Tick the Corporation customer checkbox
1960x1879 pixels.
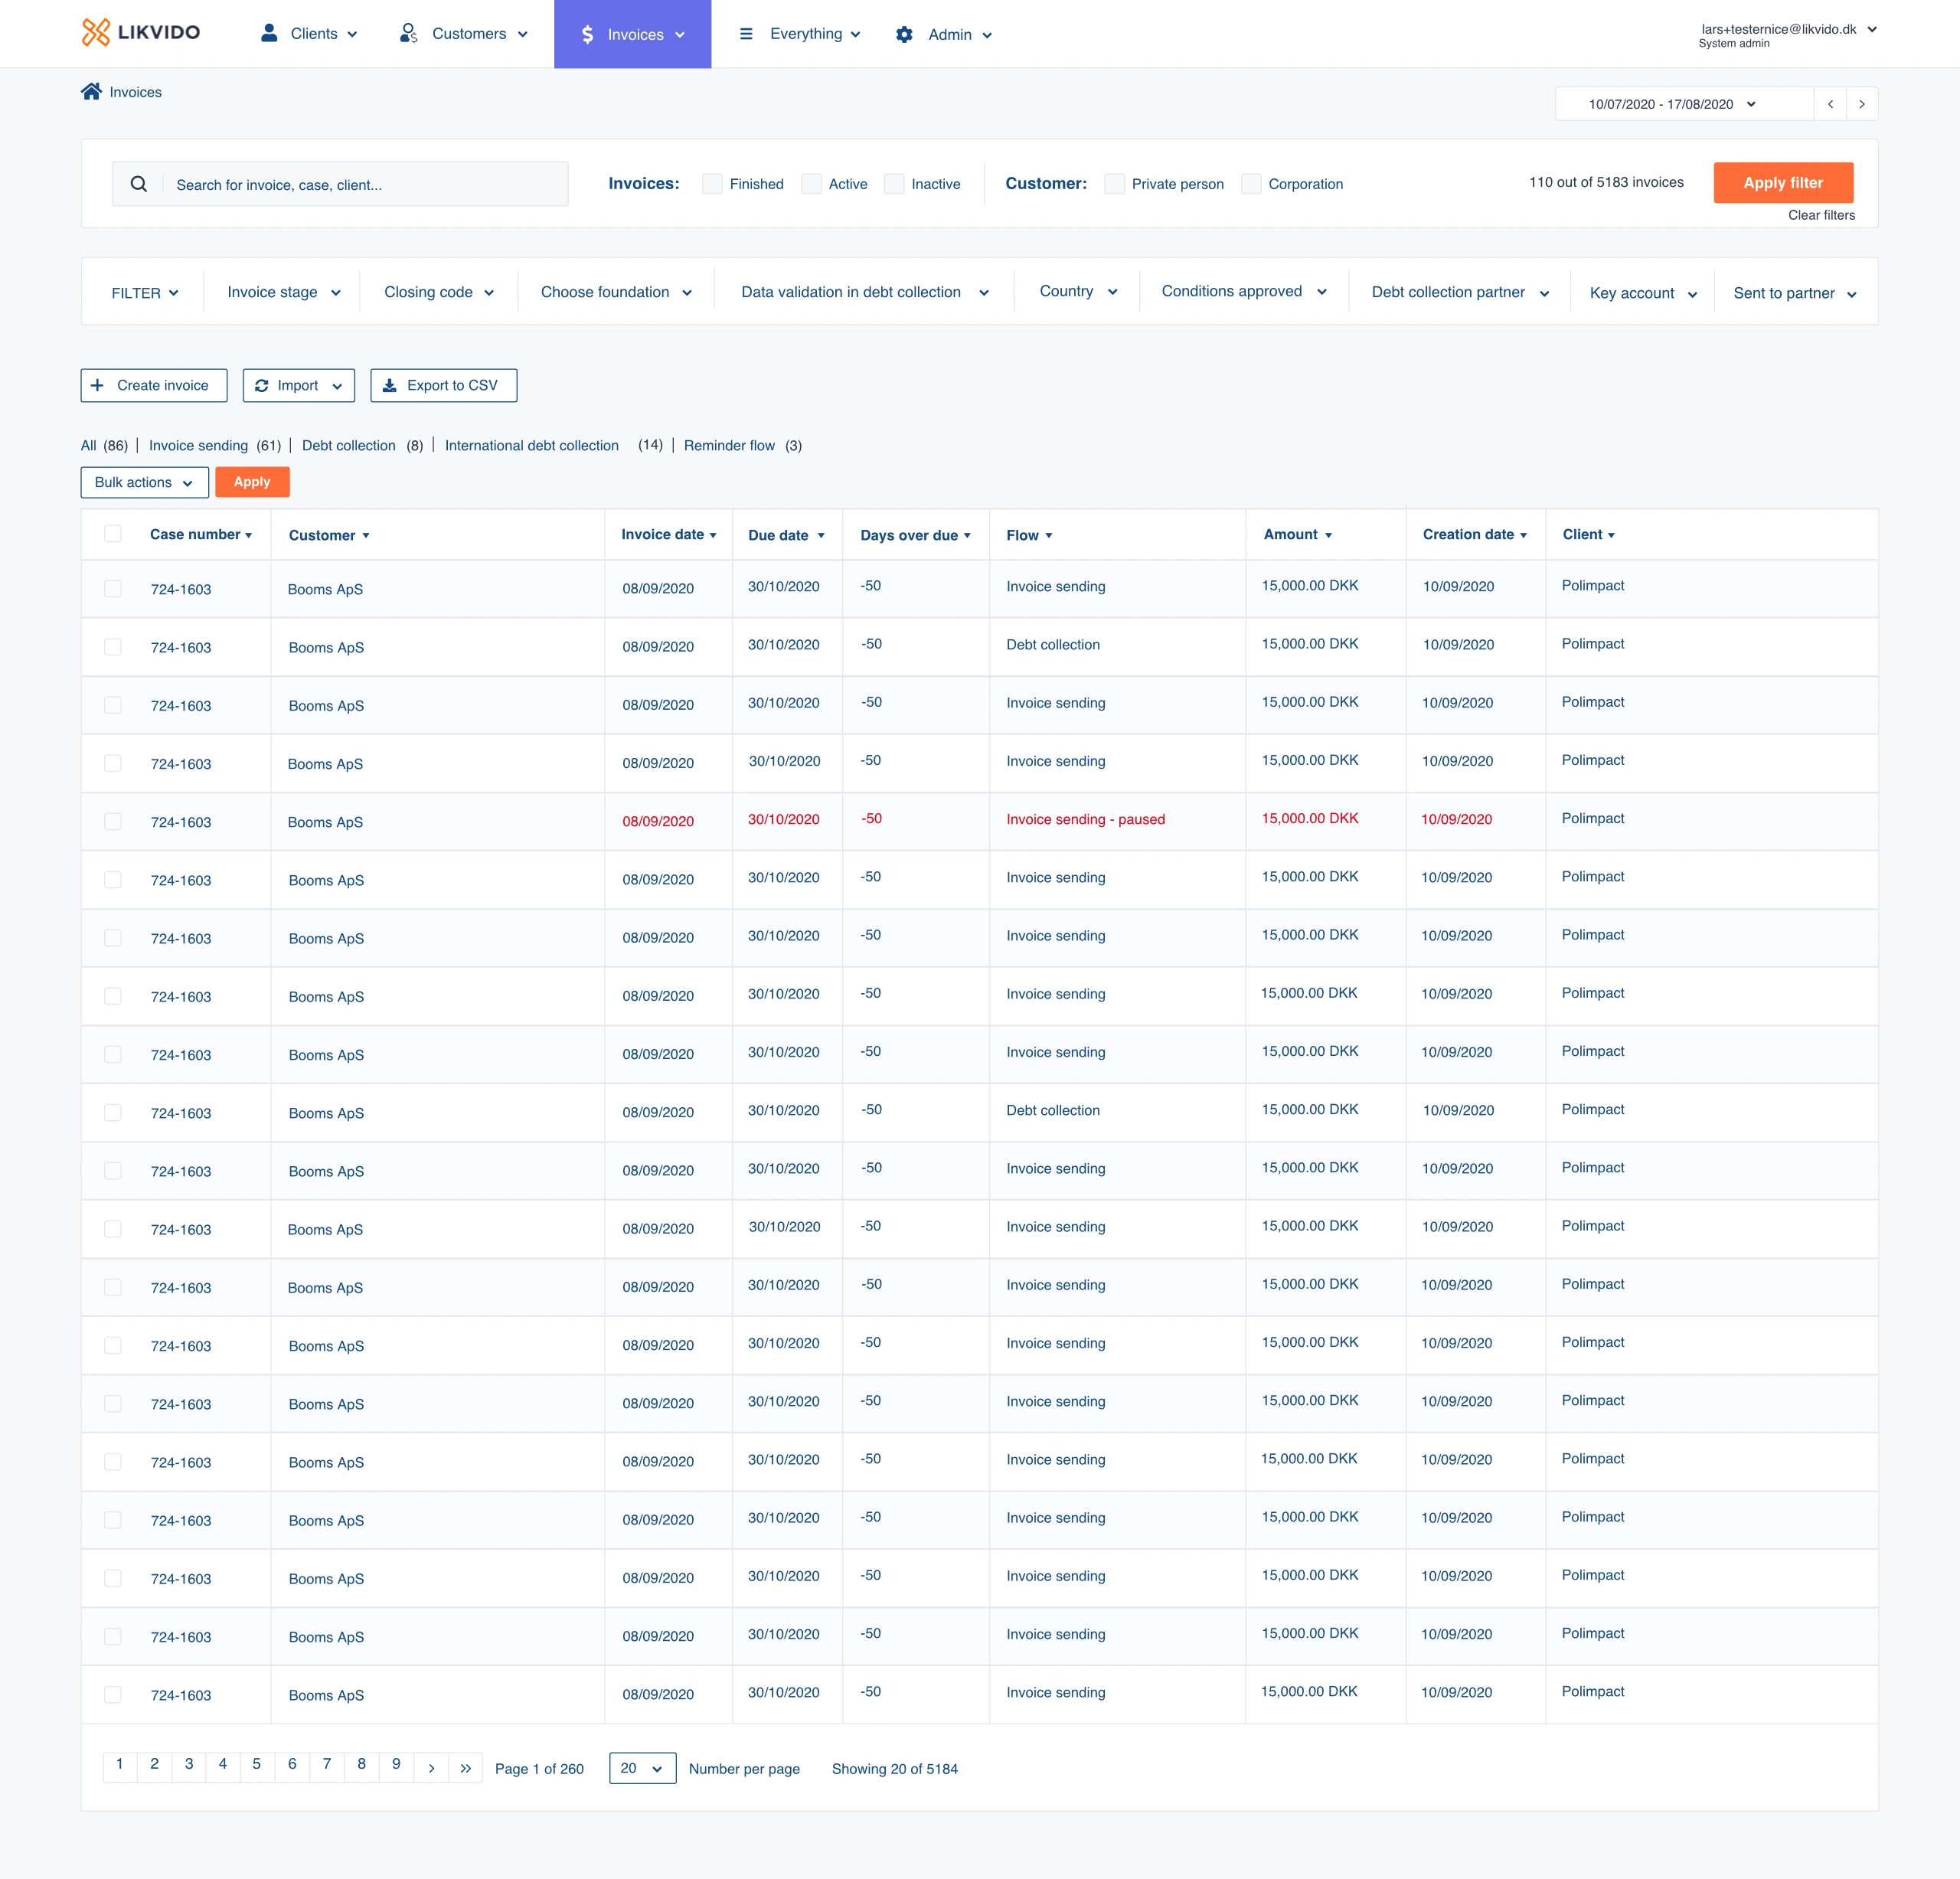coord(1251,184)
